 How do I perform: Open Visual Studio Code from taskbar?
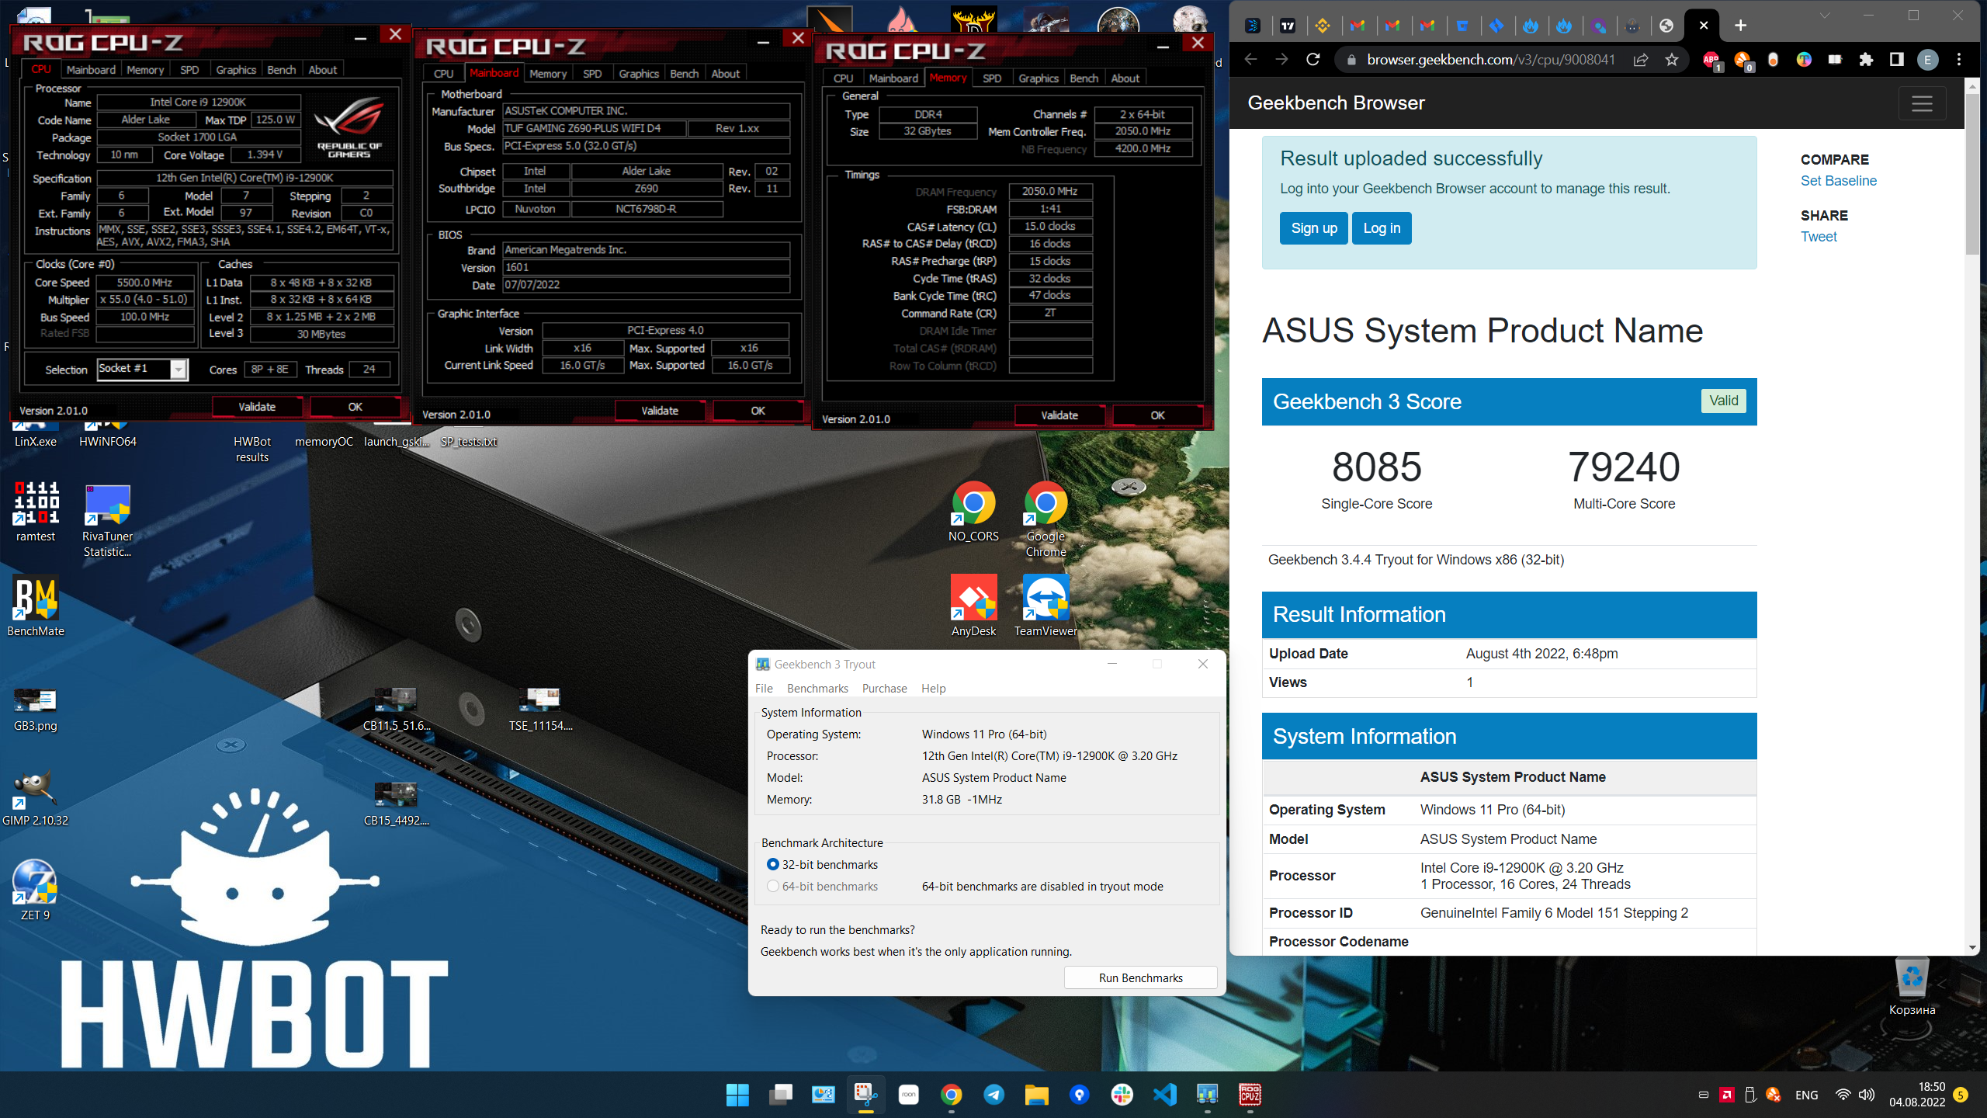pyautogui.click(x=1164, y=1095)
